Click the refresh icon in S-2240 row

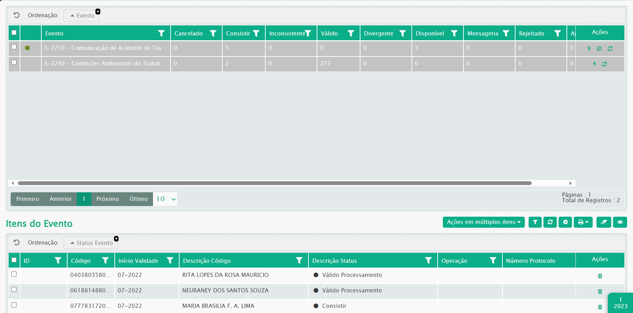[604, 64]
